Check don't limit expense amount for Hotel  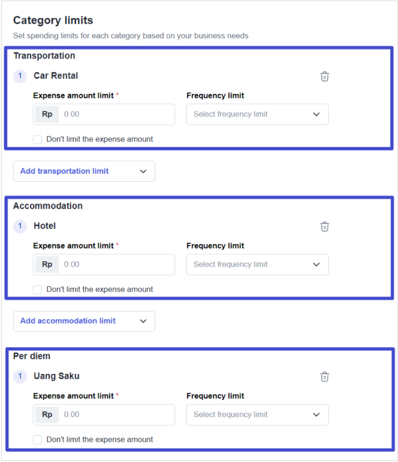pos(37,289)
